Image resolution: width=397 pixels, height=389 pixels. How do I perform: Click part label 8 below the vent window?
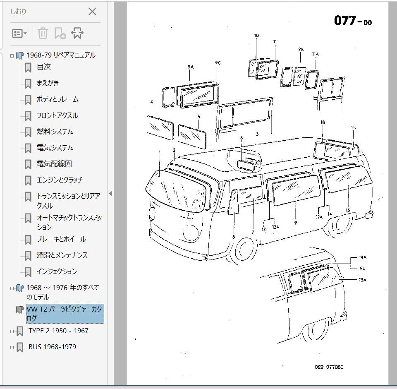click(233, 237)
